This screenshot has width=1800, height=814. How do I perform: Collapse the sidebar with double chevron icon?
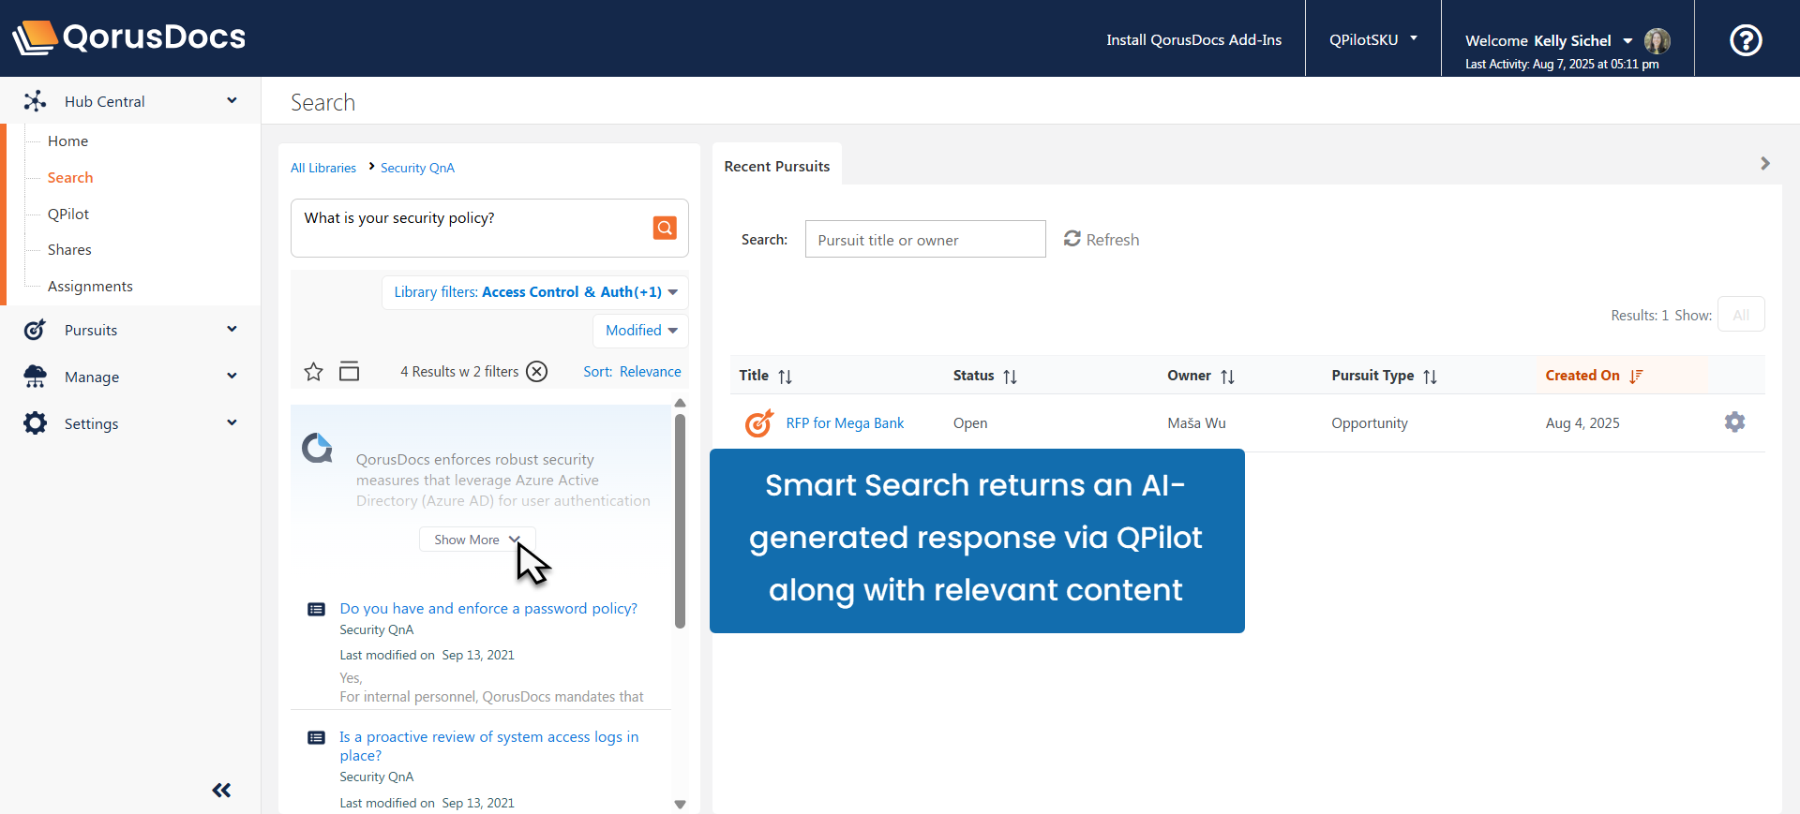(x=221, y=791)
